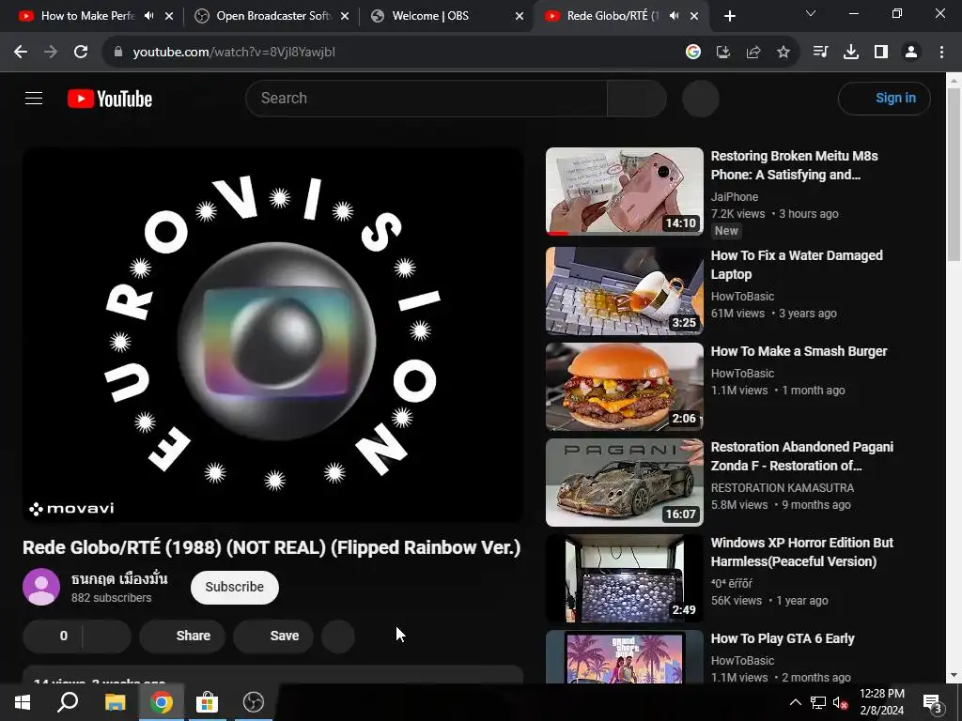Close the Open Broadcaster Software tab
This screenshot has width=962, height=721.
point(345,16)
